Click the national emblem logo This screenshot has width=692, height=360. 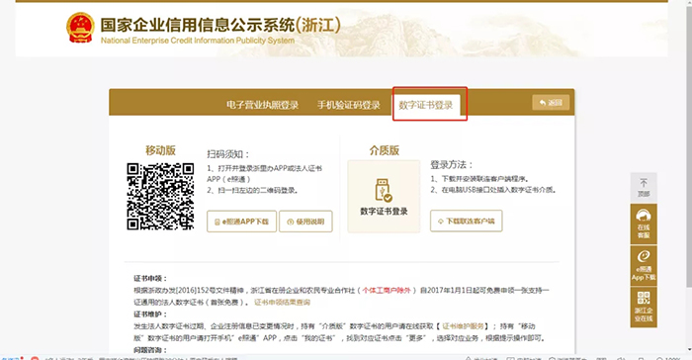pyautogui.click(x=80, y=28)
